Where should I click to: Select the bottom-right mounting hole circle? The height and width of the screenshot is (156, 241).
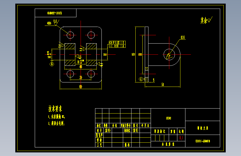click(91, 74)
